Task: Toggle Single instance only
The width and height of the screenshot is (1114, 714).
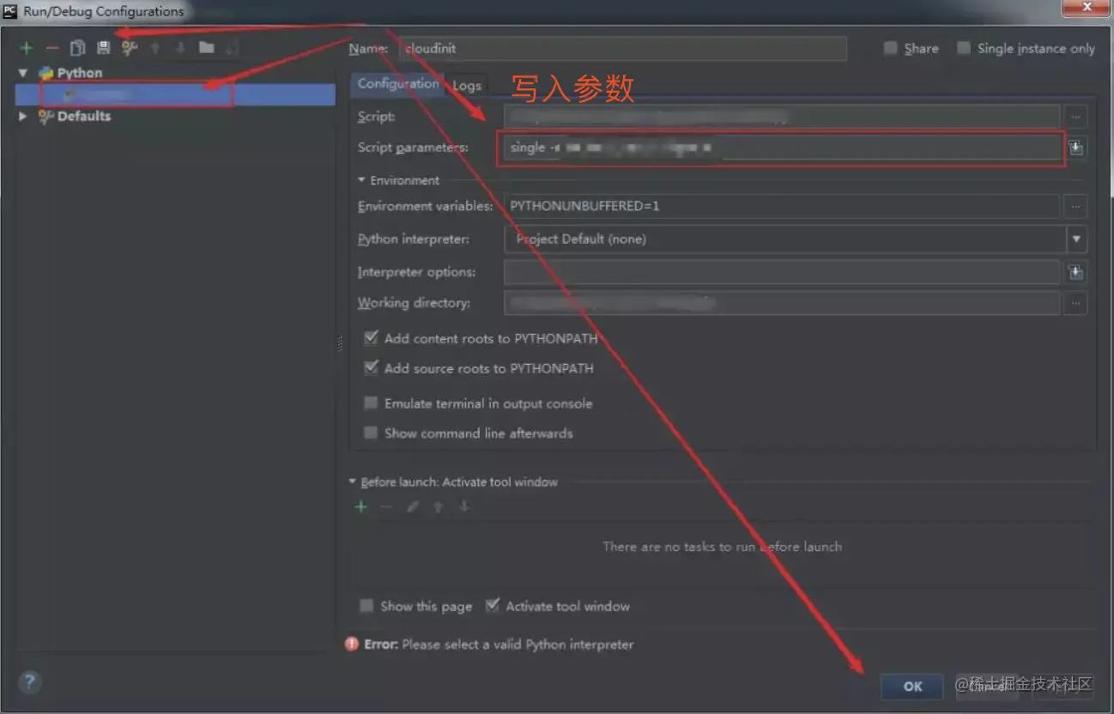Action: (x=964, y=48)
